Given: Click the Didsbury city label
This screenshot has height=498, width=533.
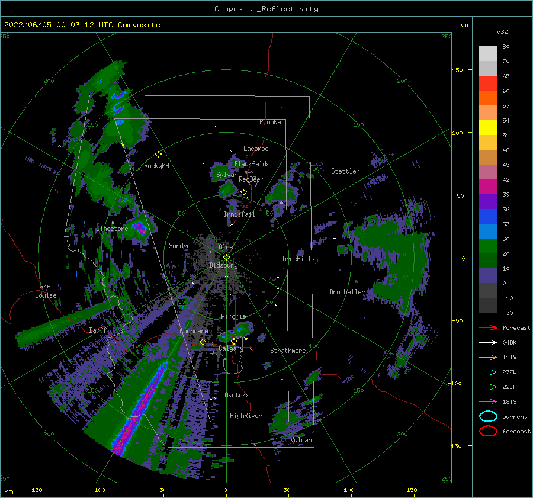Looking at the screenshot, I should pyautogui.click(x=223, y=265).
